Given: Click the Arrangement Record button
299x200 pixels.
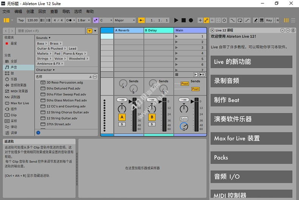Looking at the screenshot, I should click(x=191, y=20).
